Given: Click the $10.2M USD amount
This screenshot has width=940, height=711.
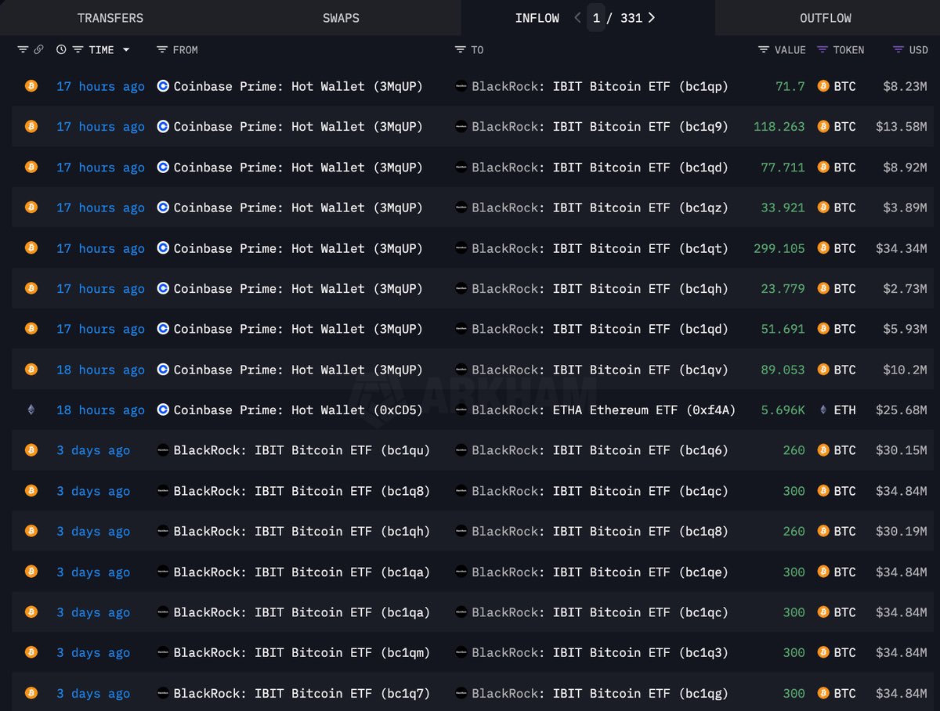Looking at the screenshot, I should point(906,370).
